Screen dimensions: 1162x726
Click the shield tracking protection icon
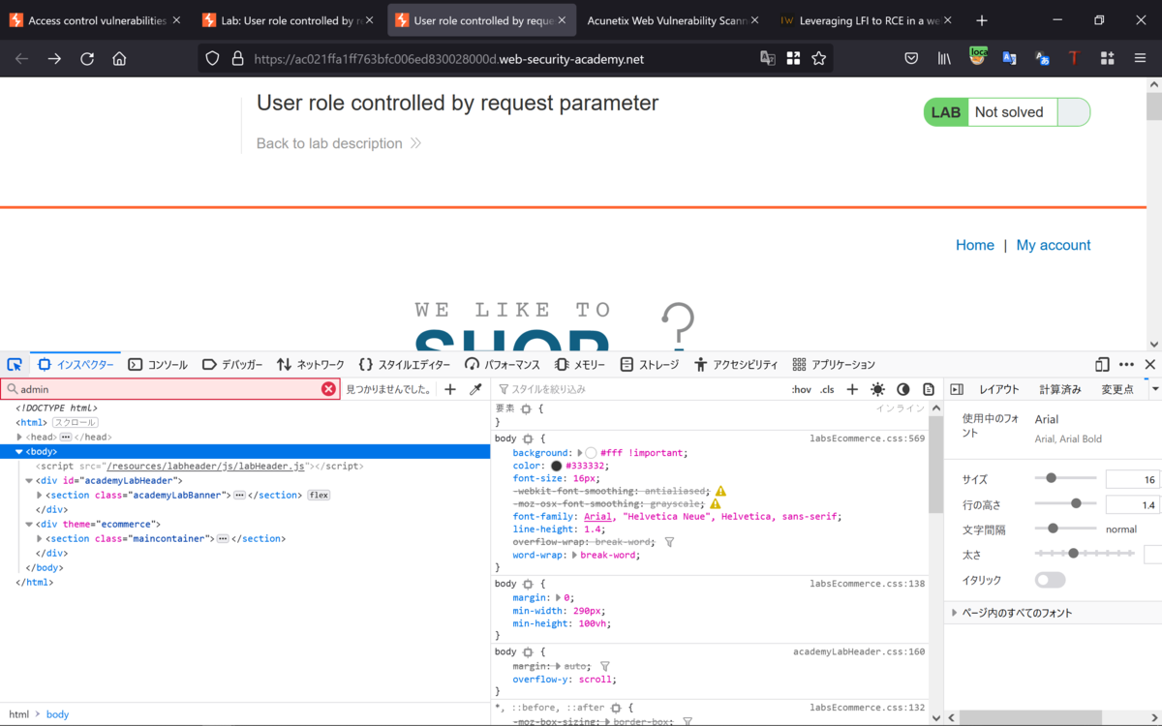[x=213, y=59]
